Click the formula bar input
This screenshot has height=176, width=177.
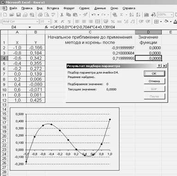(x=113, y=27)
